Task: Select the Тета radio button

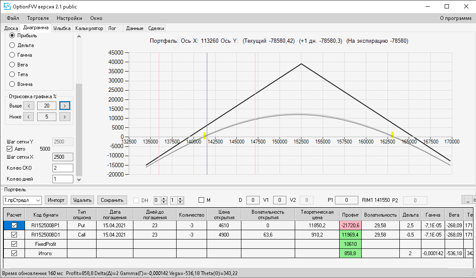Action: (12, 74)
